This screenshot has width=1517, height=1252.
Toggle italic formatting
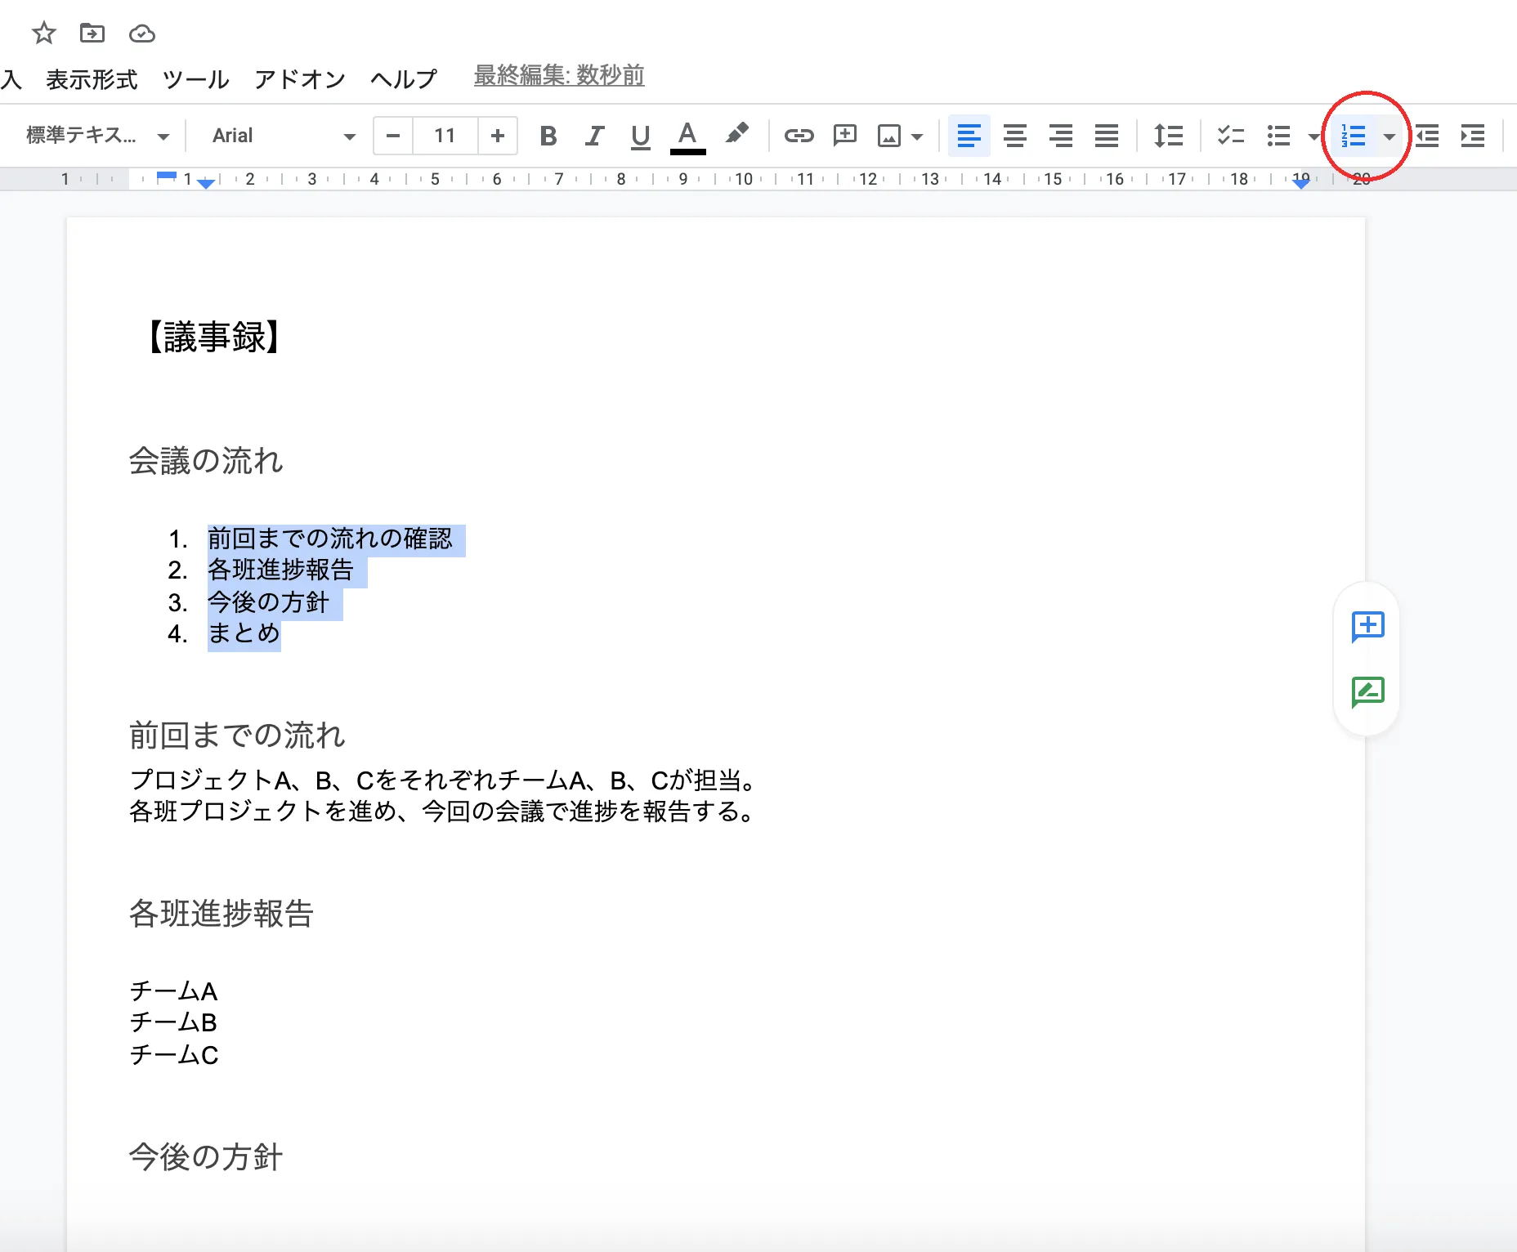[594, 136]
